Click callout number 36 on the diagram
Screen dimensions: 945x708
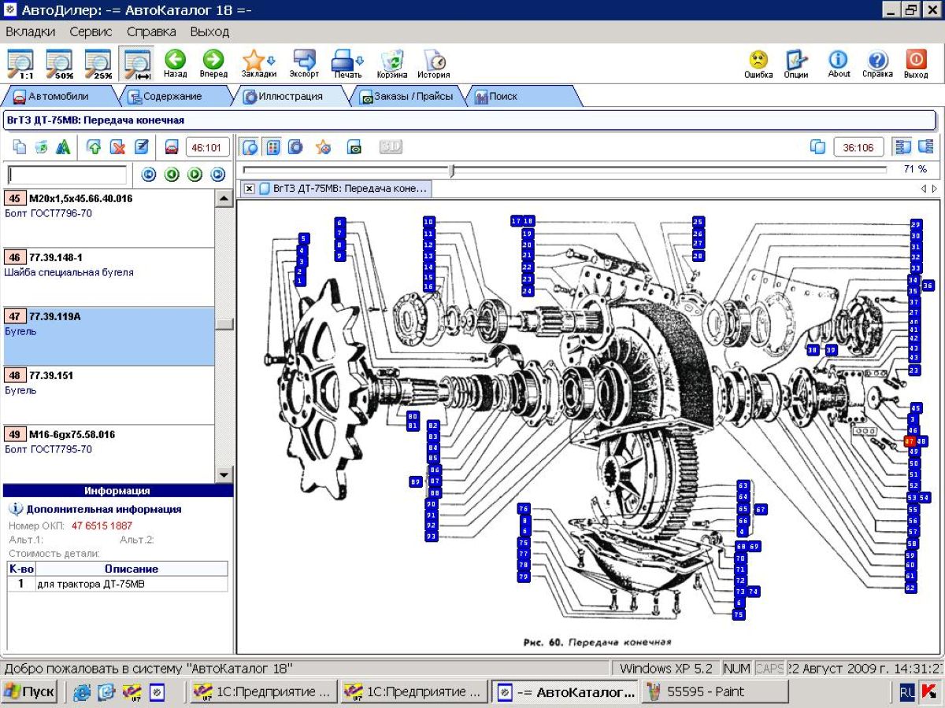click(x=928, y=286)
